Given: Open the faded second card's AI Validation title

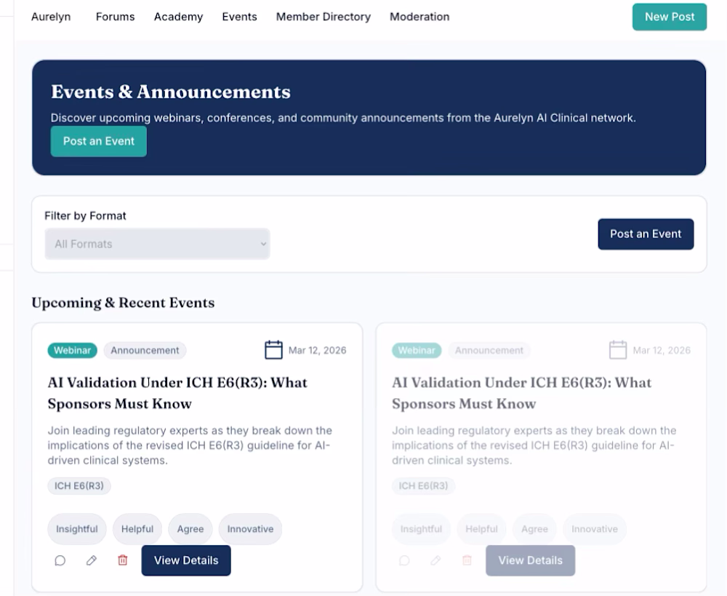Looking at the screenshot, I should 521,393.
